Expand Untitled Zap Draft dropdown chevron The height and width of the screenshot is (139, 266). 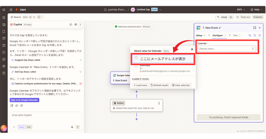[160, 10]
